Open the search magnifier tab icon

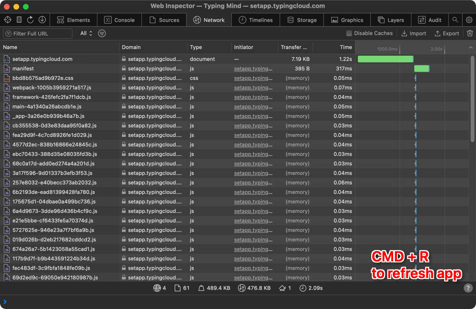point(455,19)
